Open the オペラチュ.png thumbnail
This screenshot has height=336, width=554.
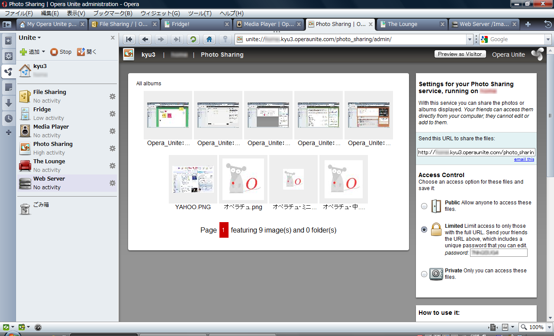point(243,179)
